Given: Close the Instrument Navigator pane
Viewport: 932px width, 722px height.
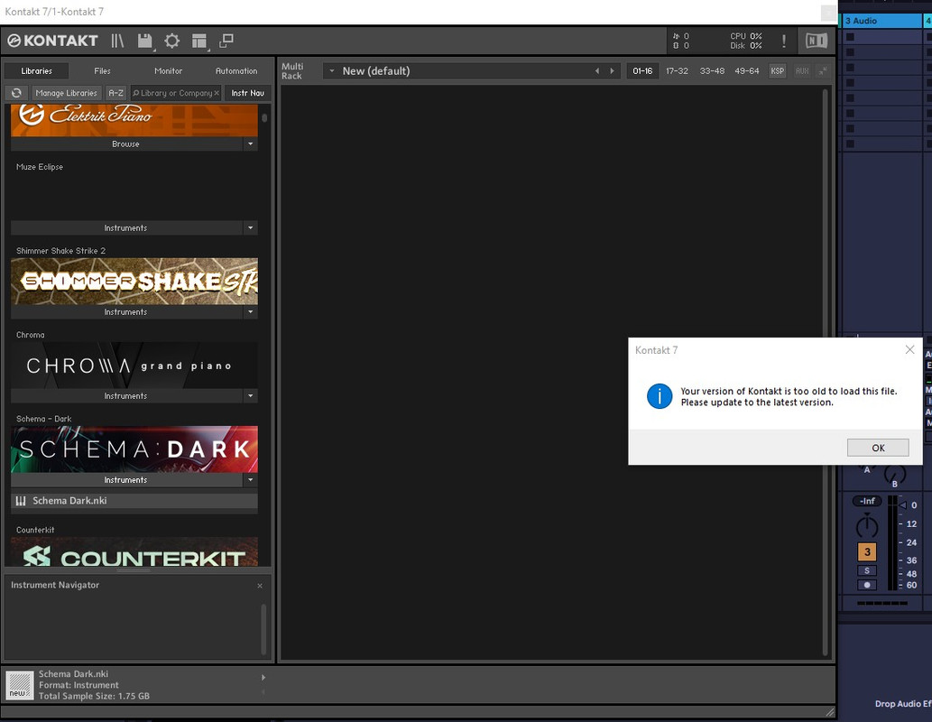Looking at the screenshot, I should tap(260, 586).
